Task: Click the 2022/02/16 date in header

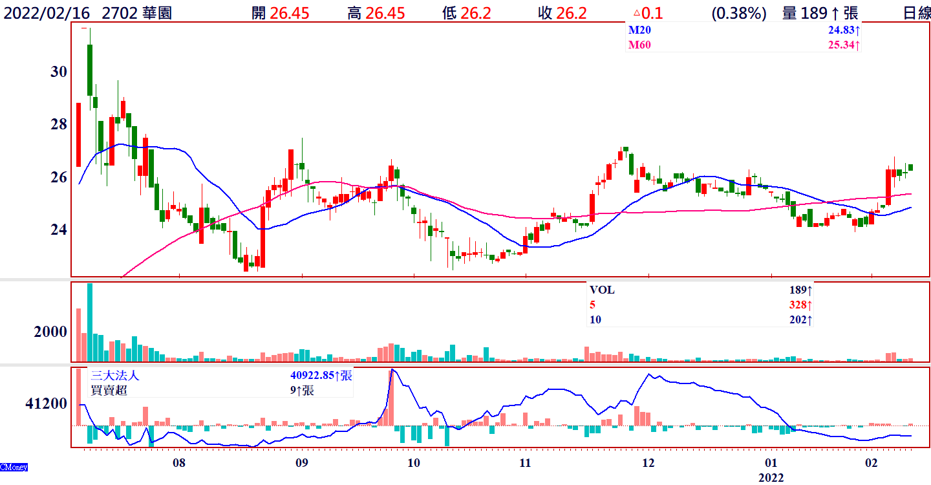Action: [45, 14]
